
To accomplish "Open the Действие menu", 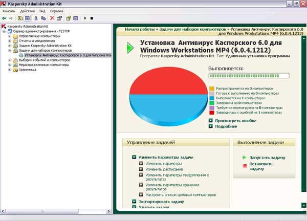I will pyautogui.click(x=28, y=11).
